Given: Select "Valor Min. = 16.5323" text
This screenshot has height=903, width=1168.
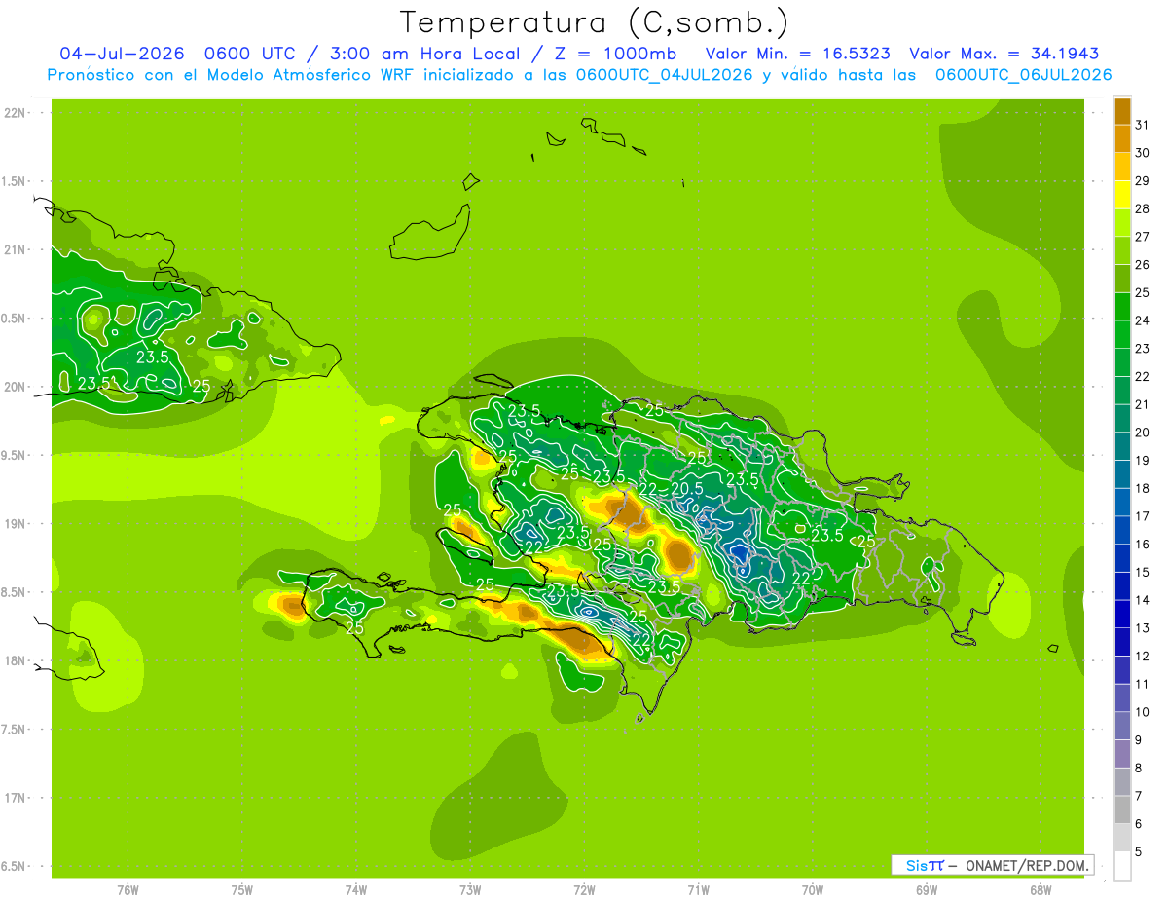Looking at the screenshot, I should (797, 54).
